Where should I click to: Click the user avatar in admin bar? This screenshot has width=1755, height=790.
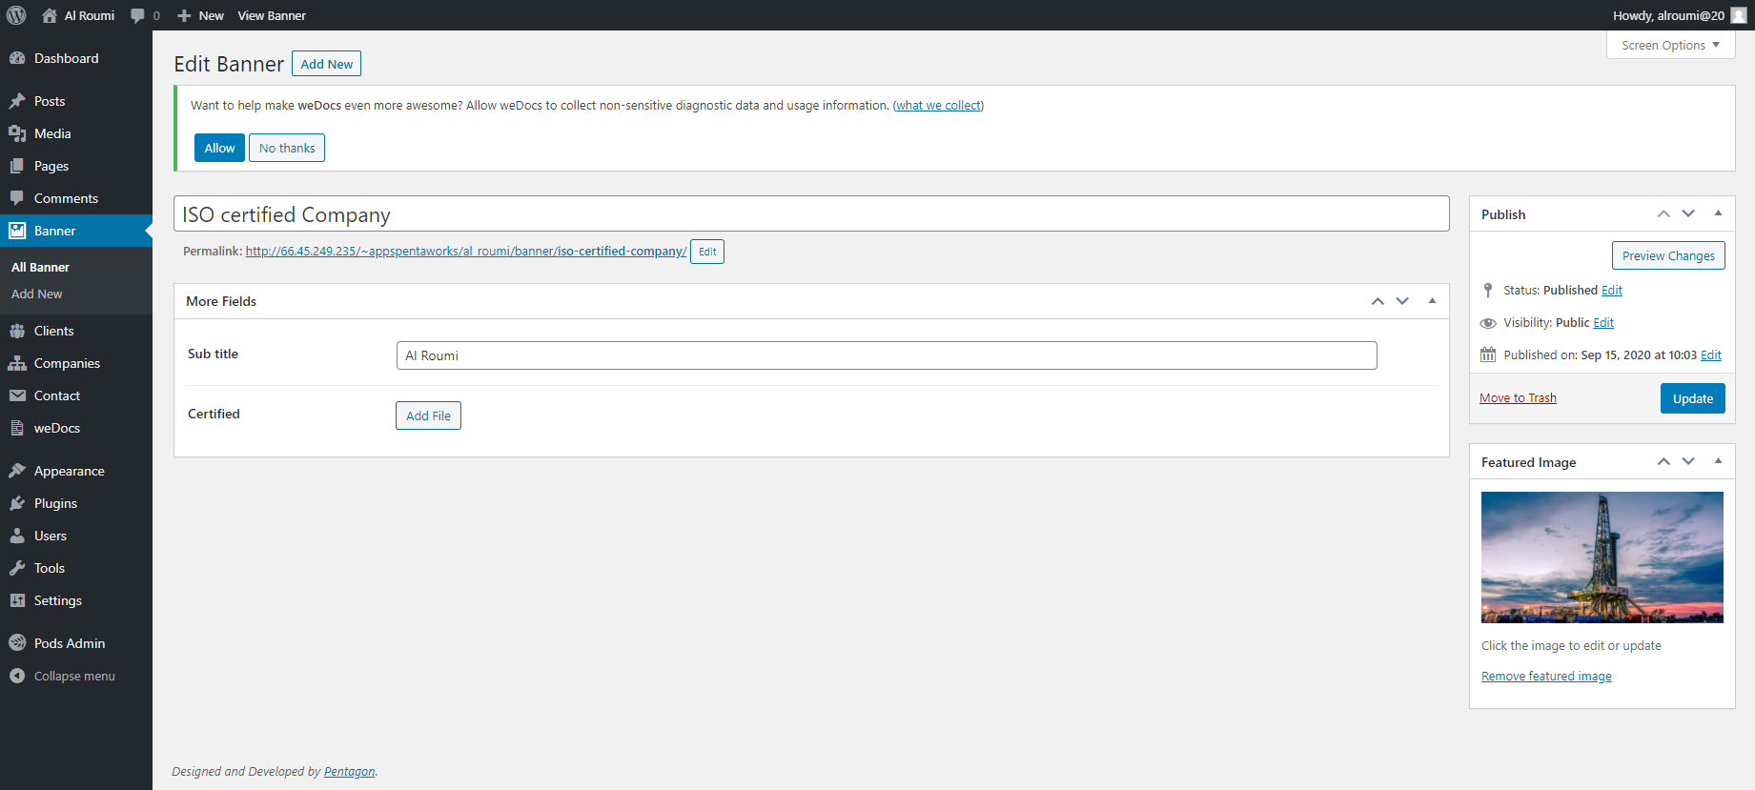coord(1739,15)
